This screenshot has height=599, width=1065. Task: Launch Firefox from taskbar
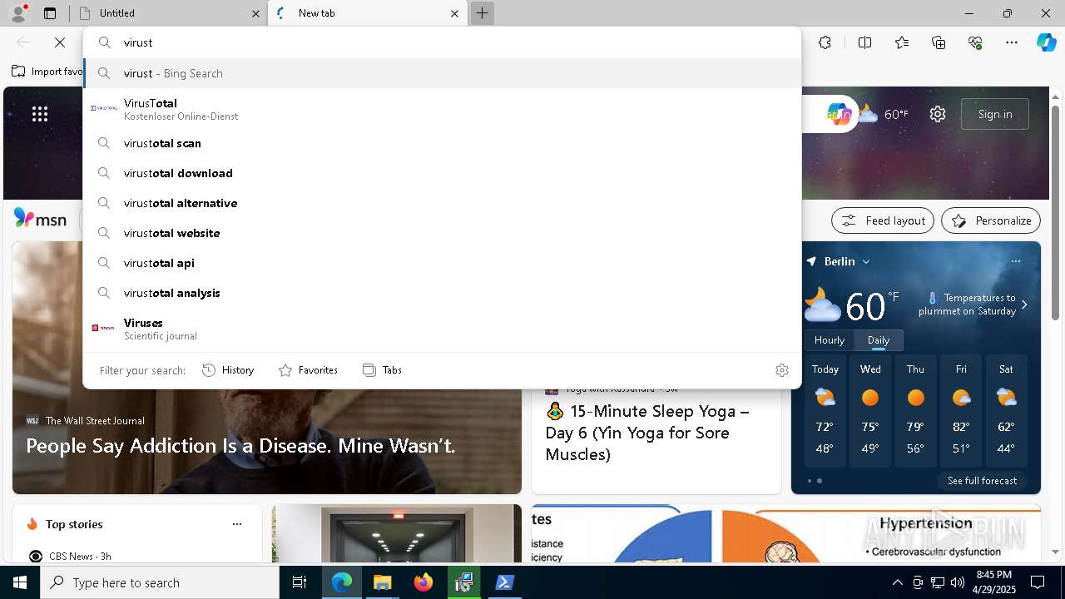pyautogui.click(x=424, y=582)
